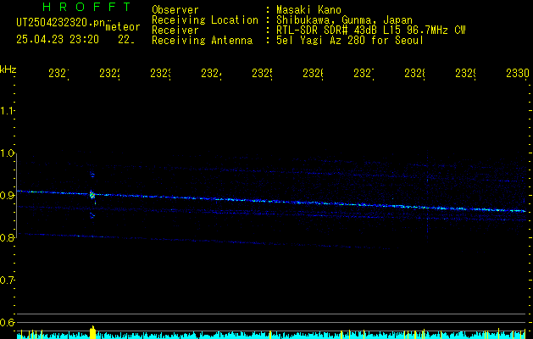Select the file name UT2504232320.pn
533x339 pixels.
tap(61, 23)
